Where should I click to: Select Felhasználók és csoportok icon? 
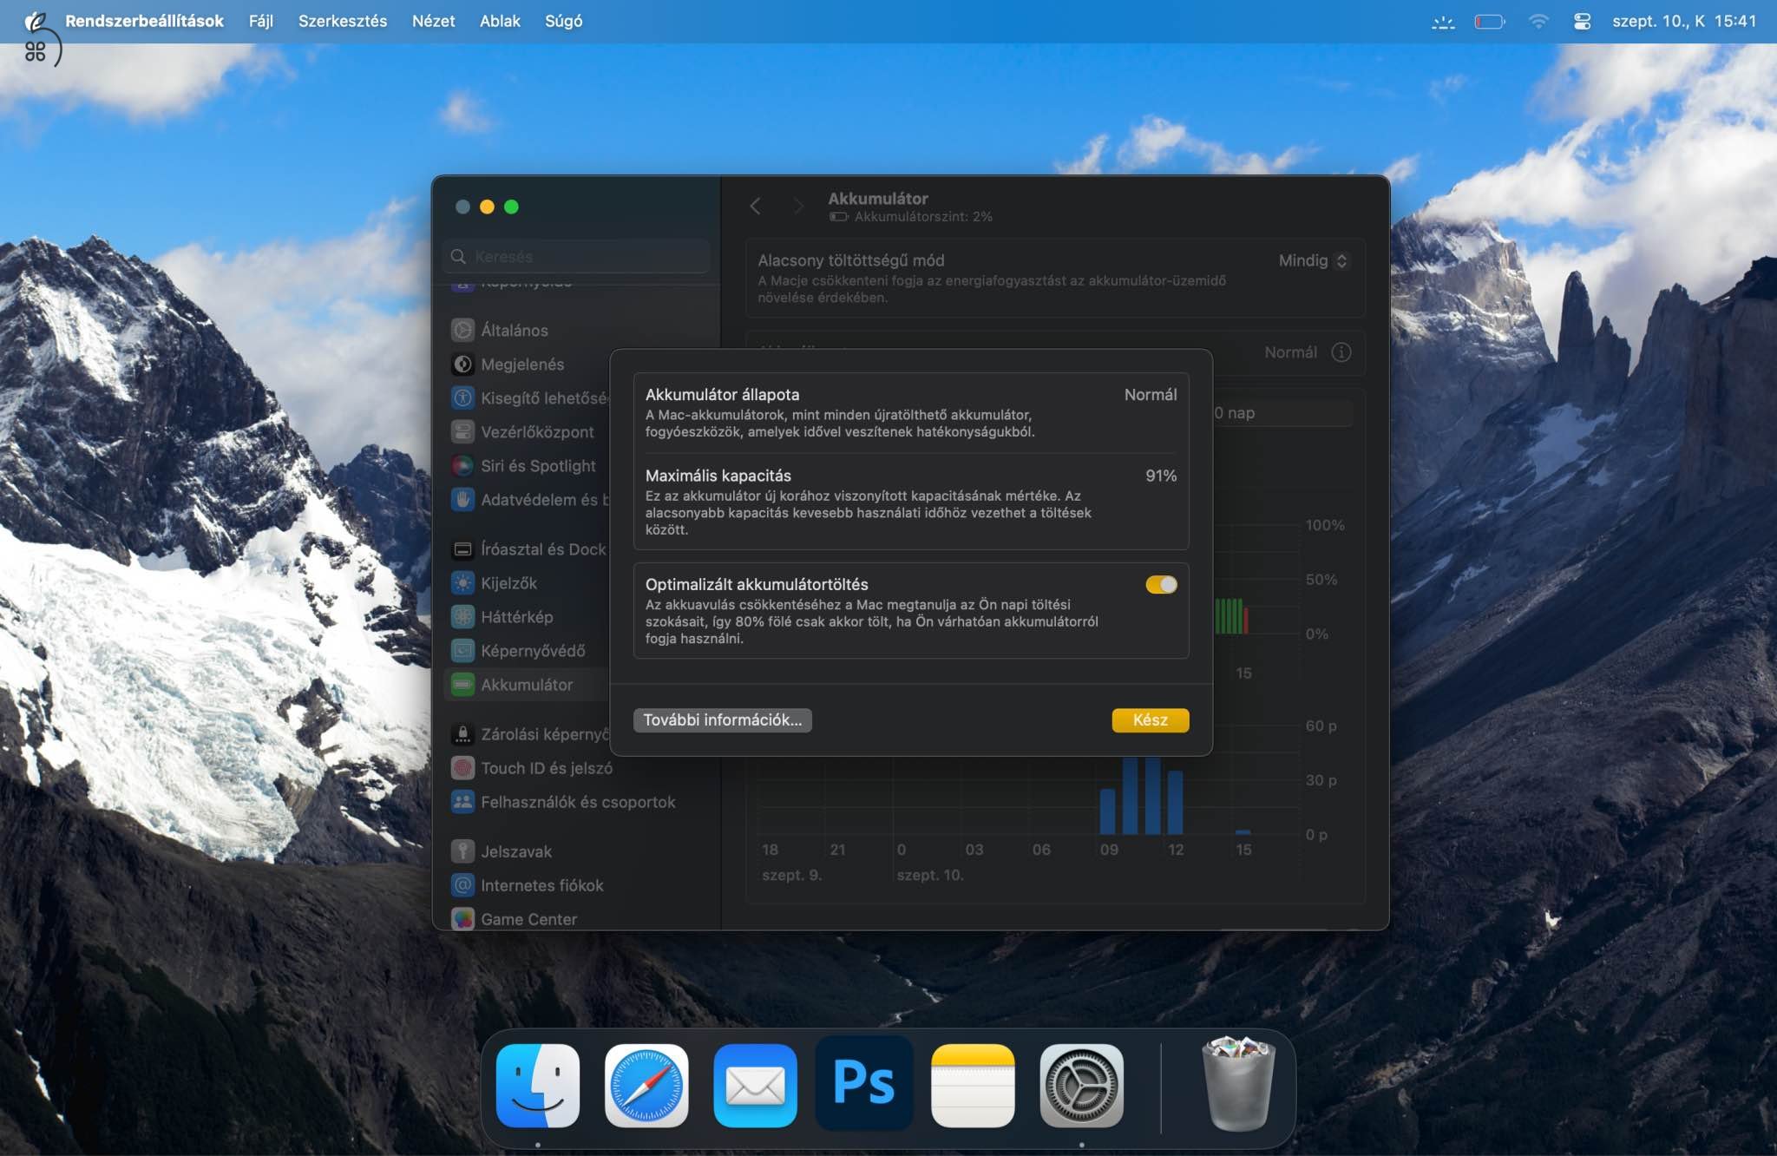[x=462, y=801]
